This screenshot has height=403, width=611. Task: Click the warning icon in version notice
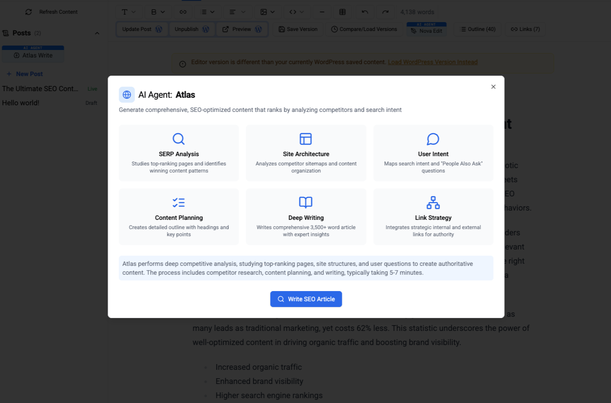(182, 64)
